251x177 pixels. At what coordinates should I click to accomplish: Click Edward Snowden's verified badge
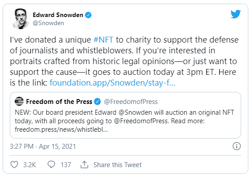[88, 15]
